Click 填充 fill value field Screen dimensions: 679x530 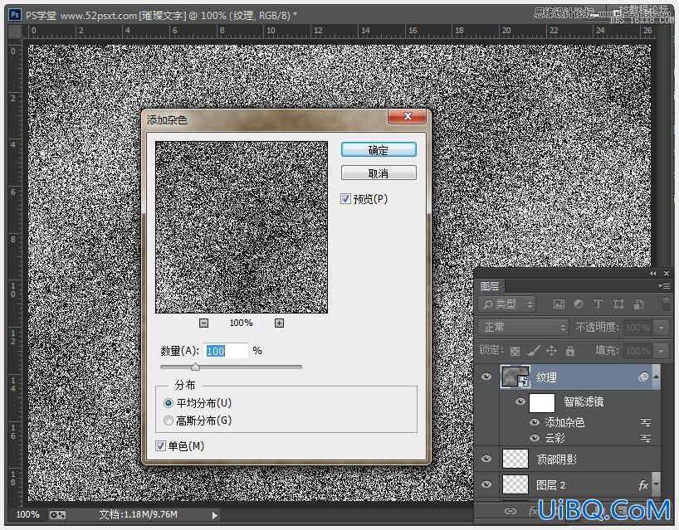pos(638,351)
